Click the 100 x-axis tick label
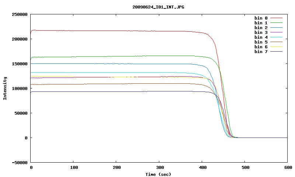The height and width of the screenshot is (177, 295). pyautogui.click(x=74, y=167)
